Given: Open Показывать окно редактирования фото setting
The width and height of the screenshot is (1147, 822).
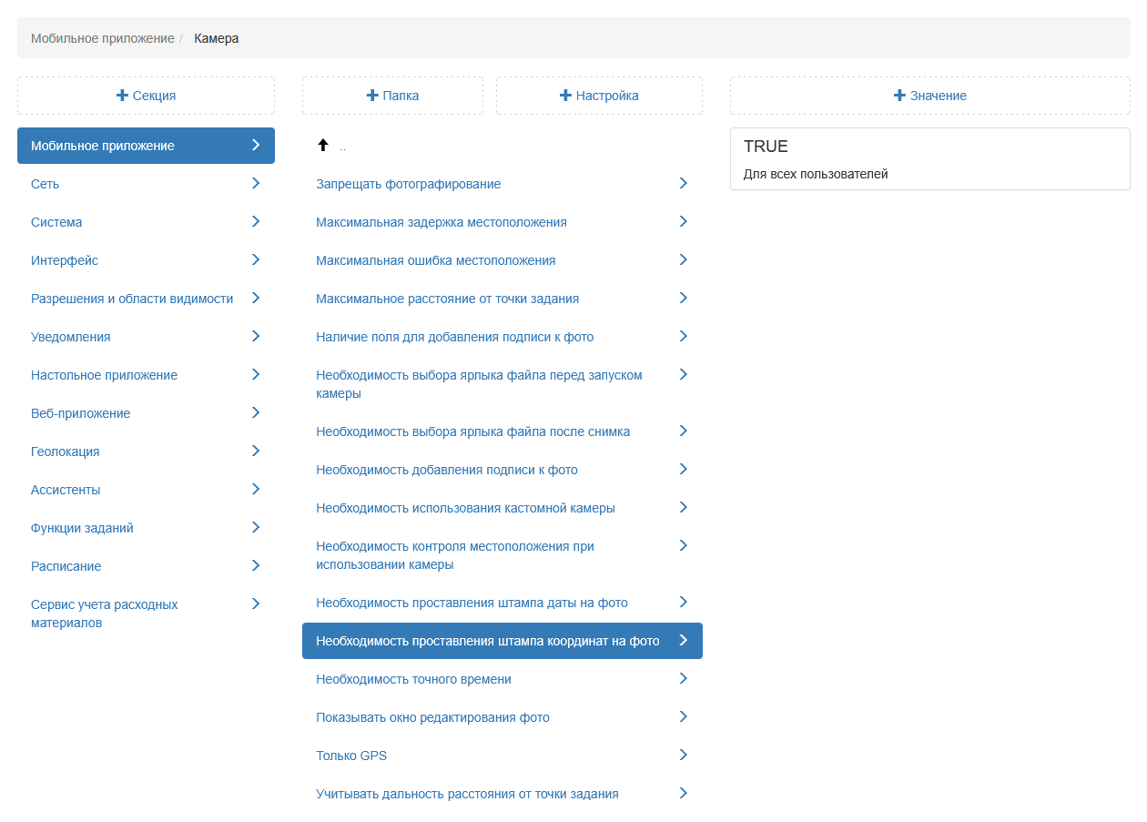Looking at the screenshot, I should [x=432, y=717].
